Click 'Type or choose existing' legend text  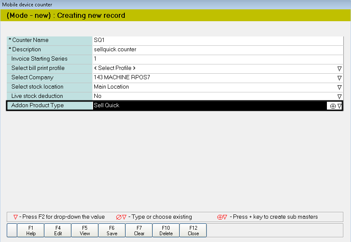coord(162,217)
